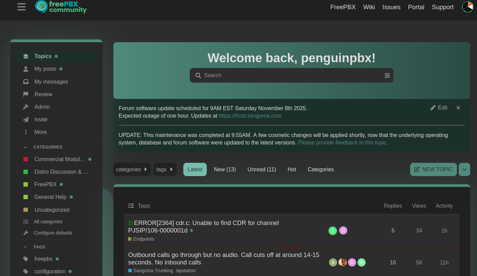Switch to the Hot tab
477x276 pixels.
[292, 169]
